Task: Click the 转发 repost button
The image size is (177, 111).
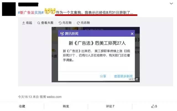Action: 66,106
